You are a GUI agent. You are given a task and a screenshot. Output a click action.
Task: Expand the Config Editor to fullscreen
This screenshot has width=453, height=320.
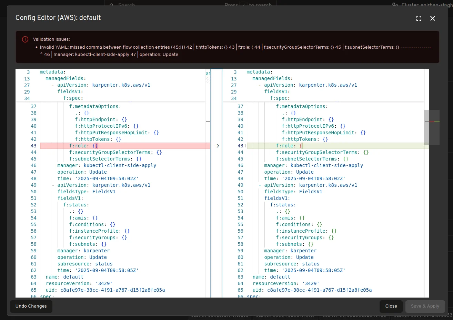click(419, 18)
